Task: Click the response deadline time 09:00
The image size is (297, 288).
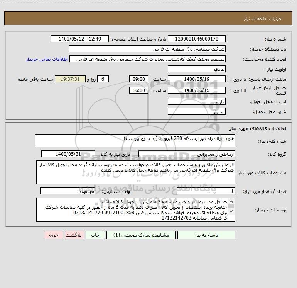Action: 138,79
